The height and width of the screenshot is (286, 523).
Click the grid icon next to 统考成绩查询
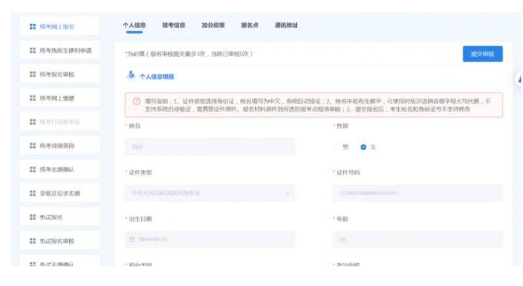click(x=31, y=146)
